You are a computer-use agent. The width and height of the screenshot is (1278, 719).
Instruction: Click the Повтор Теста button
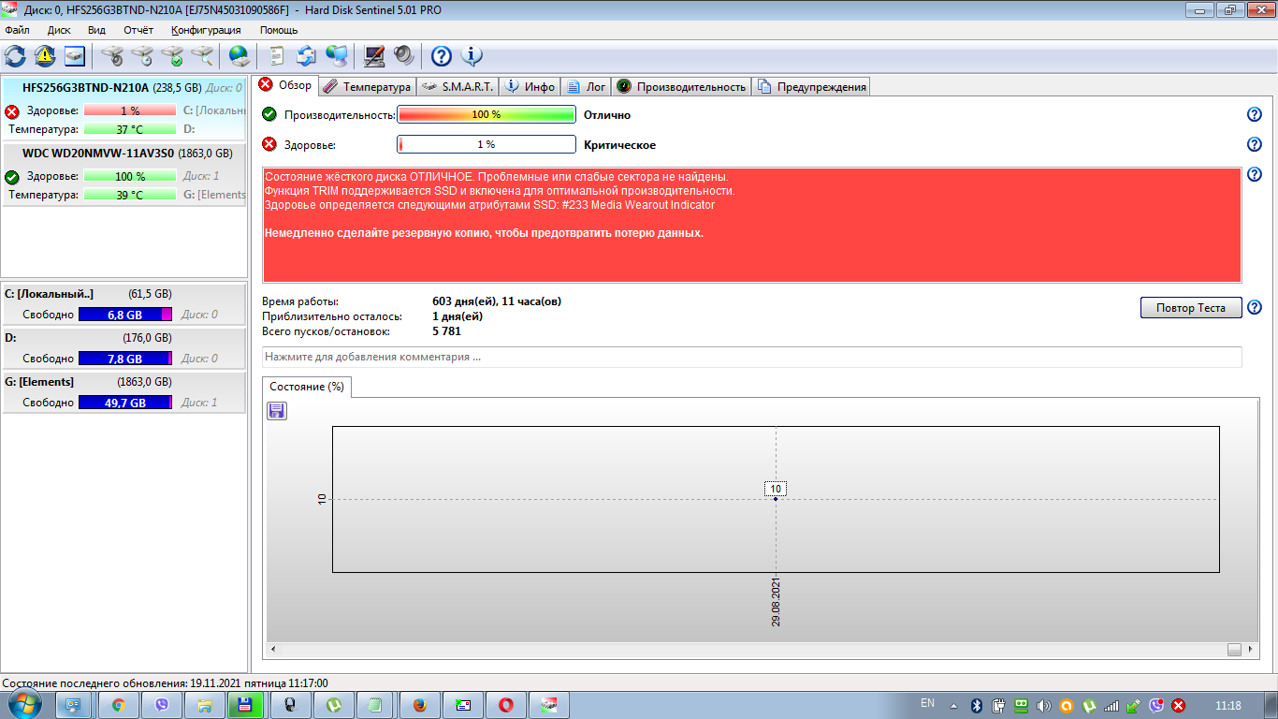(1191, 308)
